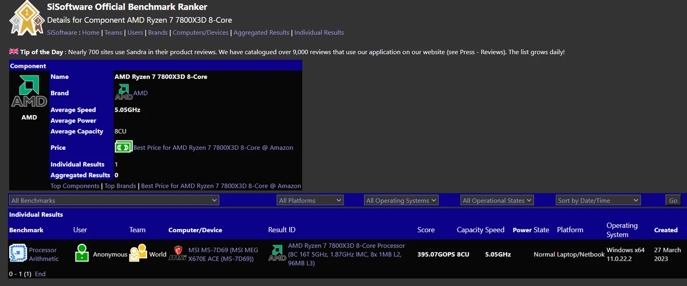Viewport: 687px width, 286px height.
Task: Click the End pagination link
Action: [40, 274]
